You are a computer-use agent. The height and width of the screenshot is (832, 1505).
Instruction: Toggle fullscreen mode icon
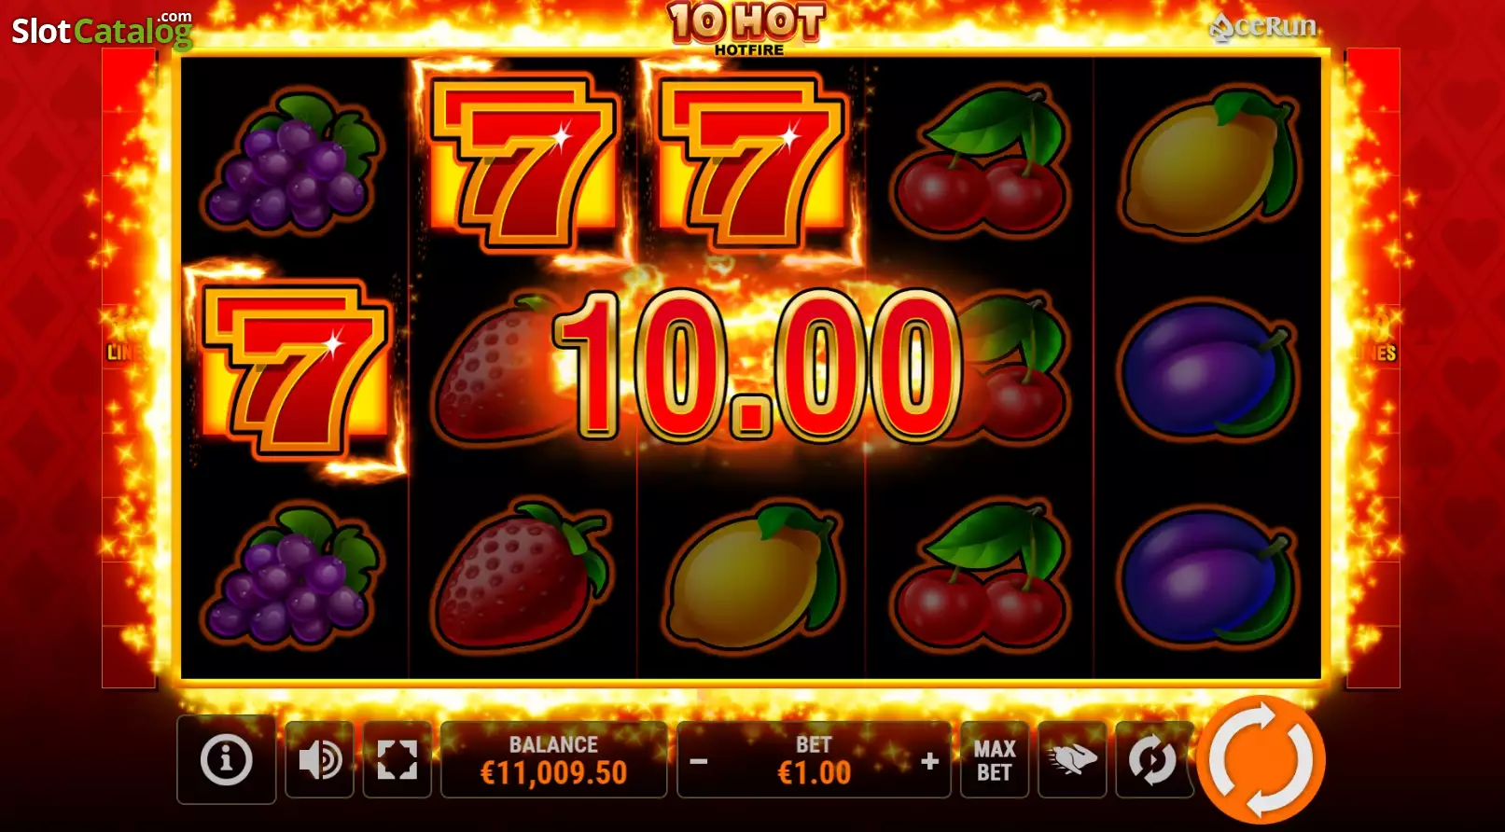397,760
